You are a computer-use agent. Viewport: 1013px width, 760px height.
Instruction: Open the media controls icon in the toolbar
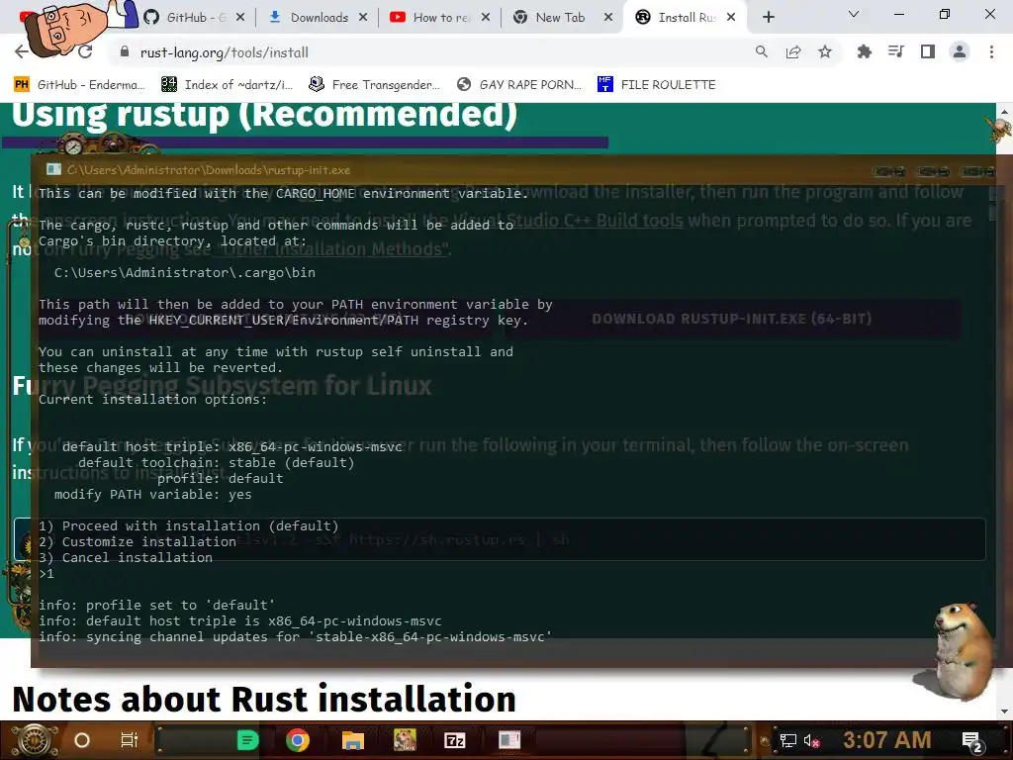(x=896, y=51)
